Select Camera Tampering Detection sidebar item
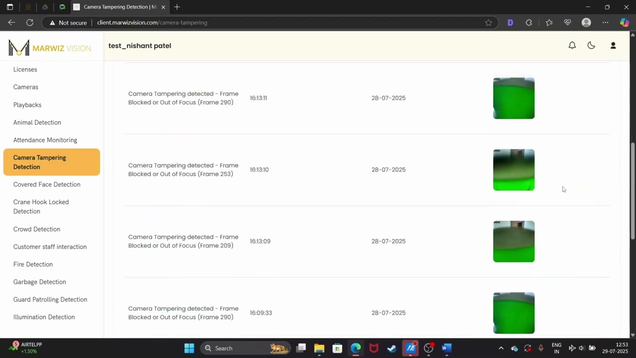636x358 pixels. 52,162
